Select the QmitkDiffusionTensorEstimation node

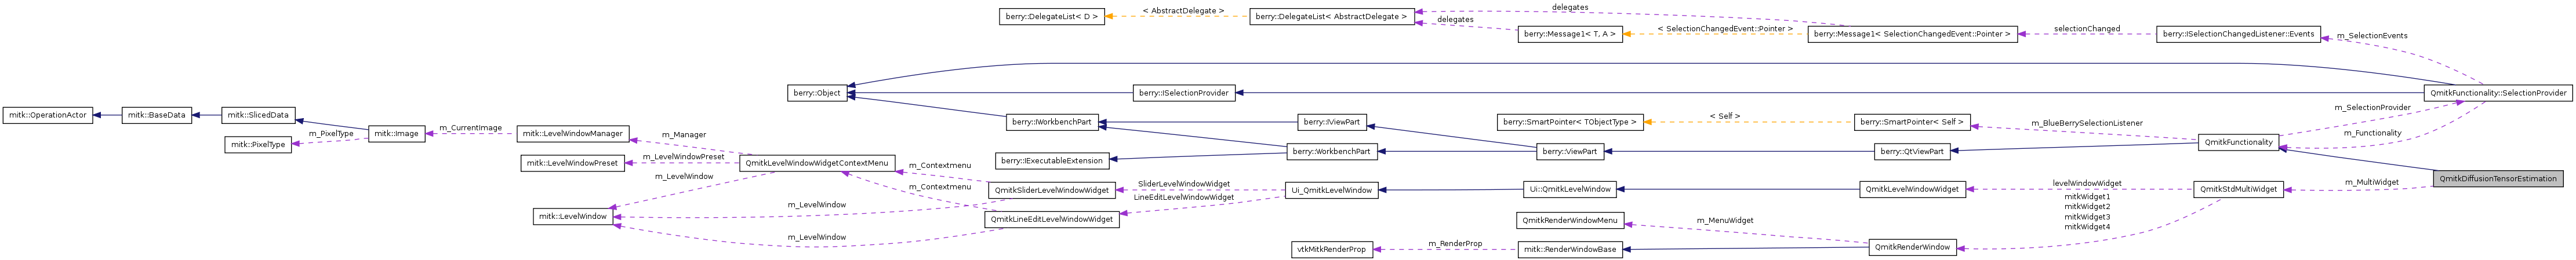pos(2498,179)
